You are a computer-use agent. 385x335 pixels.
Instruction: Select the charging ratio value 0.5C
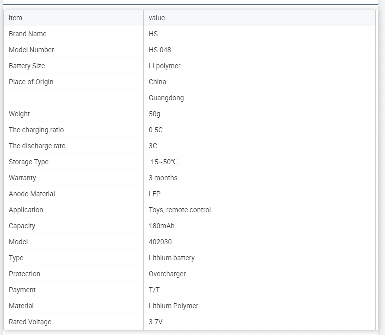click(x=155, y=130)
